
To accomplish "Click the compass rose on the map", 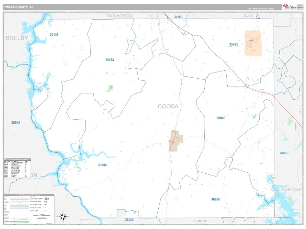I will [63, 216].
